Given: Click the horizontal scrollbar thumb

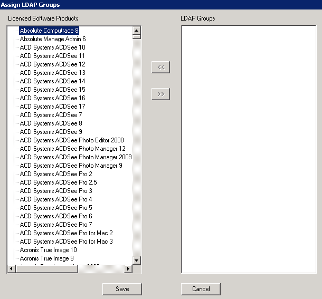Looking at the screenshot, I should (46, 268).
